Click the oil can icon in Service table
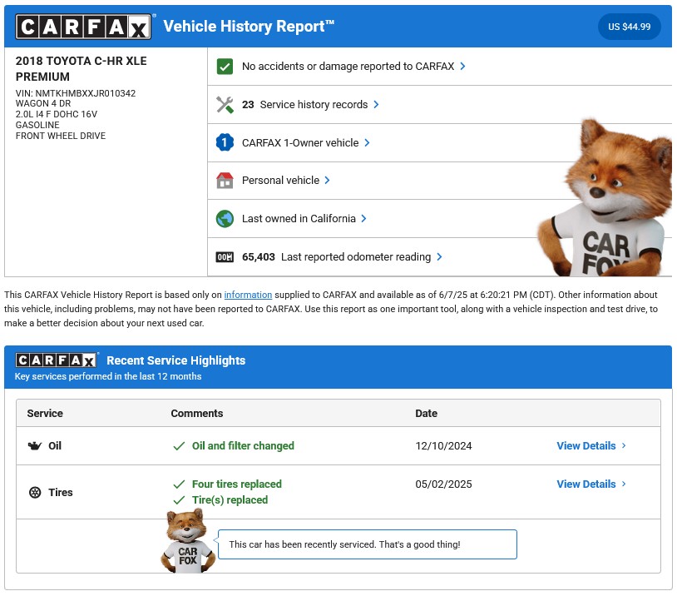This screenshot has width=677, height=596. [x=35, y=445]
